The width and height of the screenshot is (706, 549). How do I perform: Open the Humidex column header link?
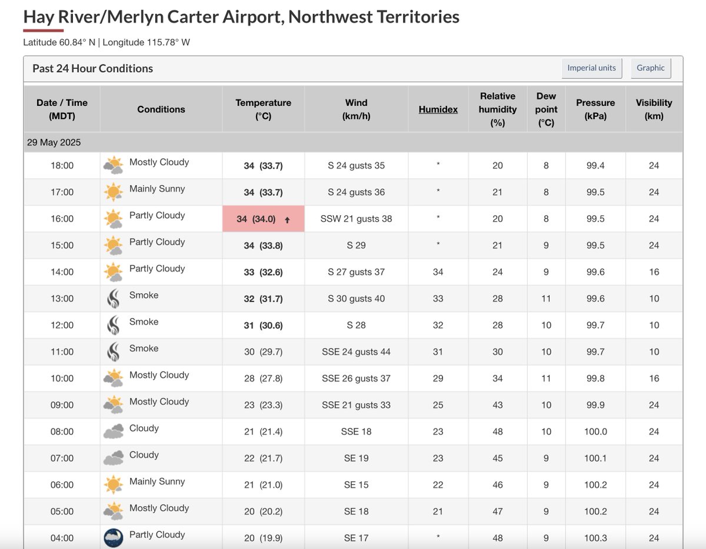pos(438,109)
